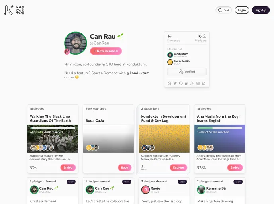Screen dimensions: 274x204
Task: Click the first home website icon
Action: pos(169,83)
